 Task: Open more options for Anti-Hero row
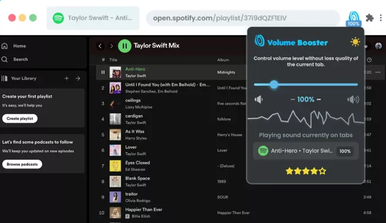click(378, 72)
